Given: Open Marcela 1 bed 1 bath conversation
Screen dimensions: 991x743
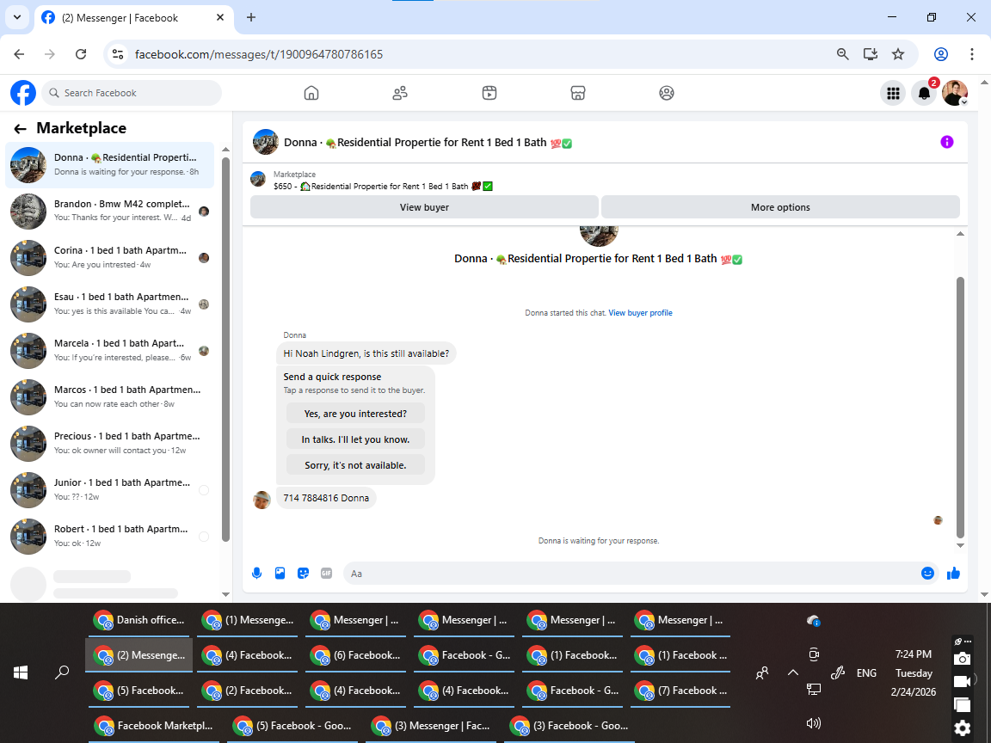Looking at the screenshot, I should (x=110, y=351).
